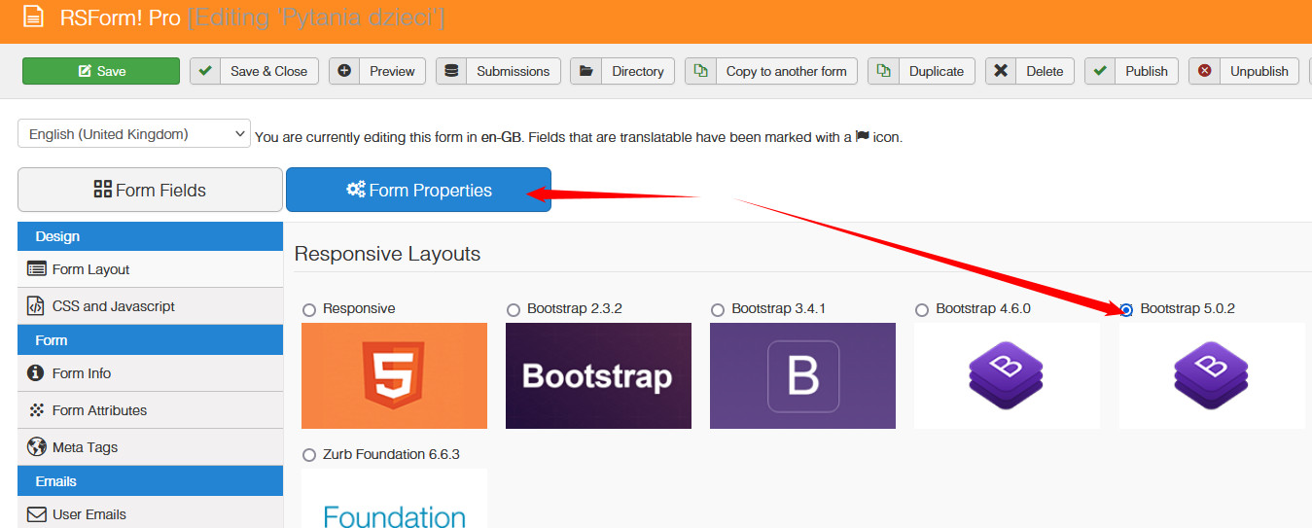
Task: Pick the Bootstrap 4.6.0 radio button
Action: [922, 309]
